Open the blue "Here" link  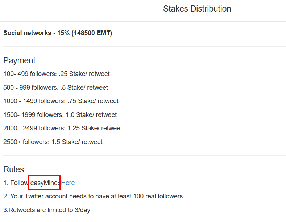pyautogui.click(x=68, y=183)
